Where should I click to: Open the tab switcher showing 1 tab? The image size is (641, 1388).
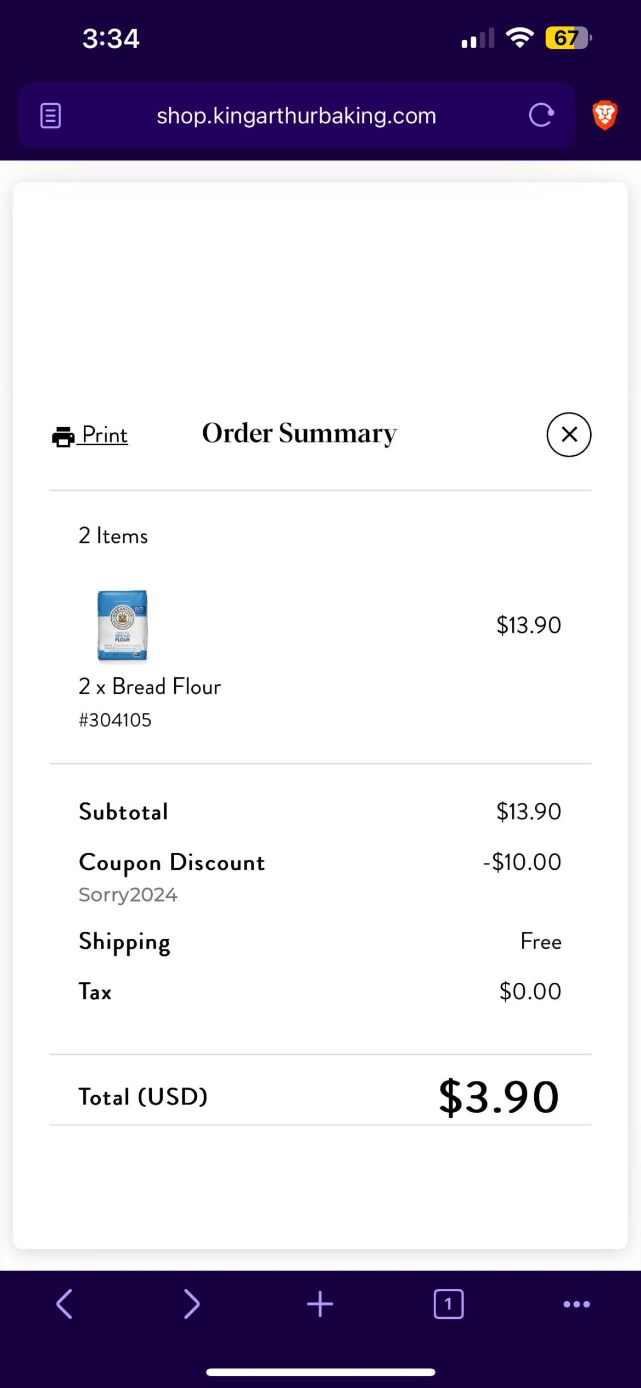[448, 1304]
